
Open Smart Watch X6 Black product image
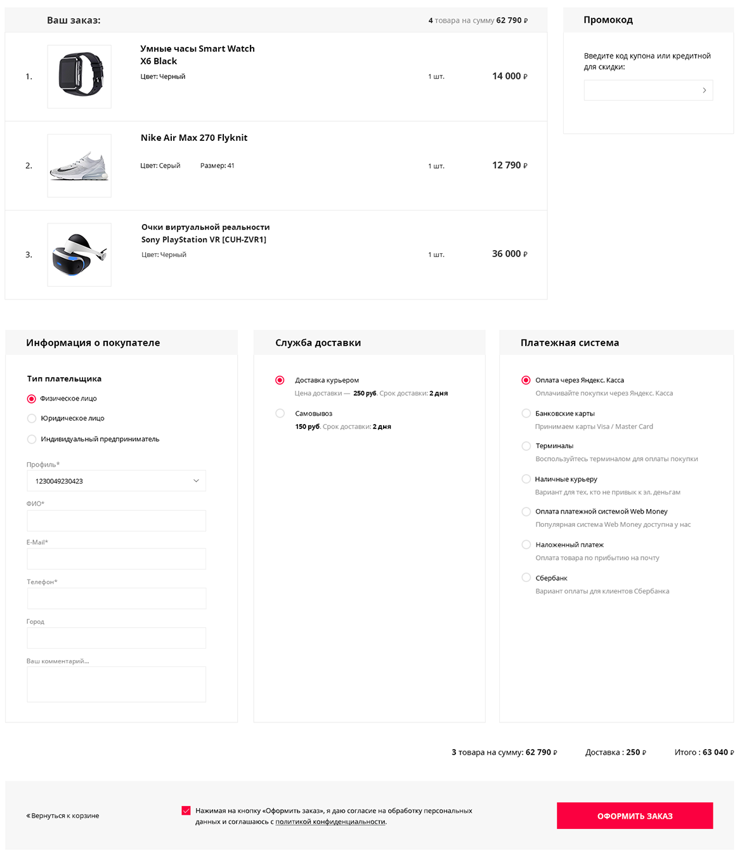79,76
